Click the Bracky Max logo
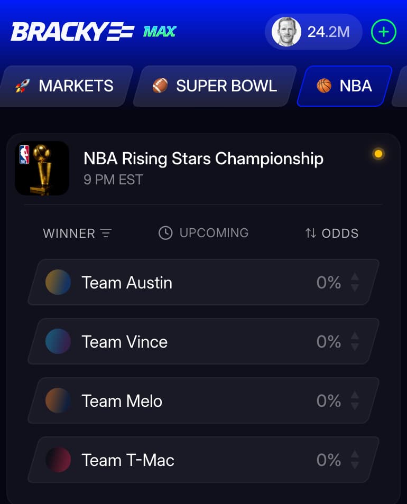407x504 pixels. coord(93,32)
